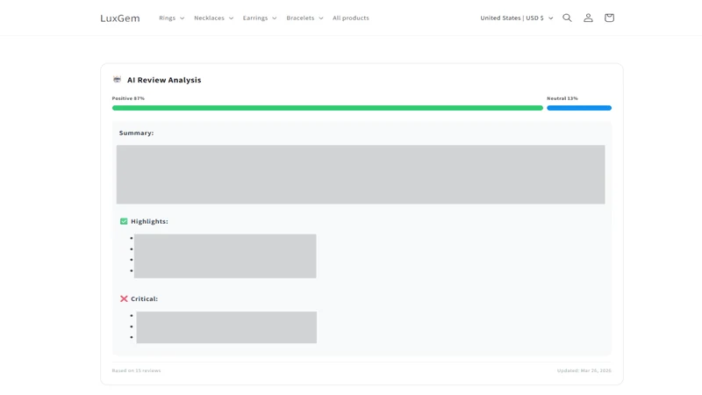Click the Highlights: label

(149, 221)
